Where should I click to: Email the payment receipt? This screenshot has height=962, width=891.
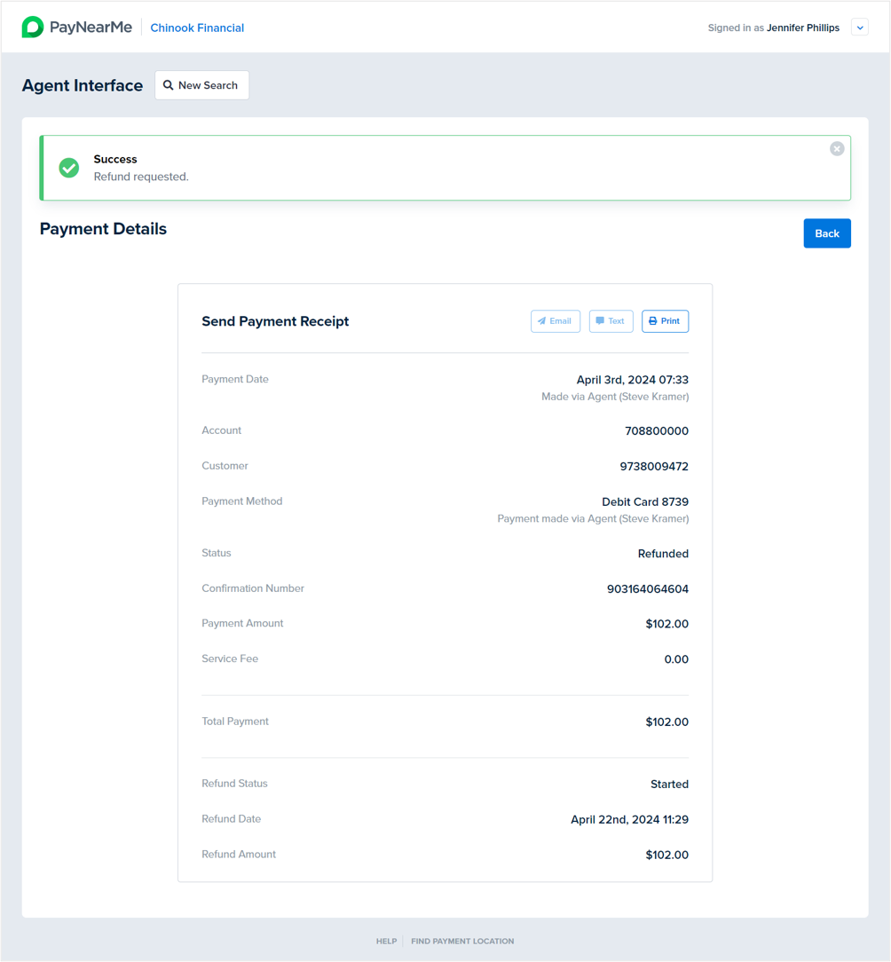pos(556,321)
